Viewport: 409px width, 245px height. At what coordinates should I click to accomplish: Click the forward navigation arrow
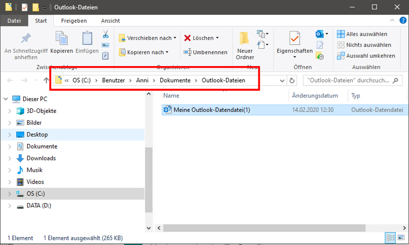coord(25,80)
